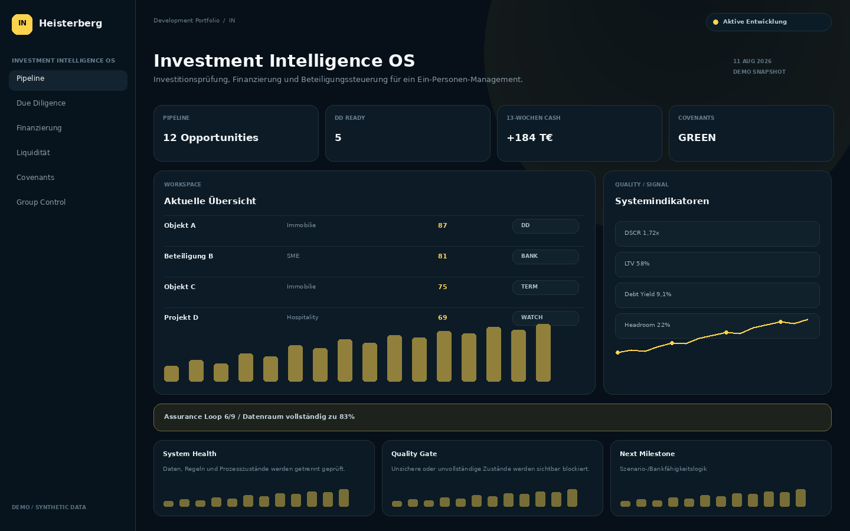Click the 11 AUG 2026 date label

point(753,61)
